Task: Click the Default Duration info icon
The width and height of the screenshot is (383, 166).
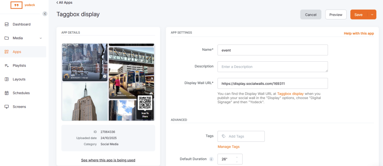Action: tap(211, 159)
